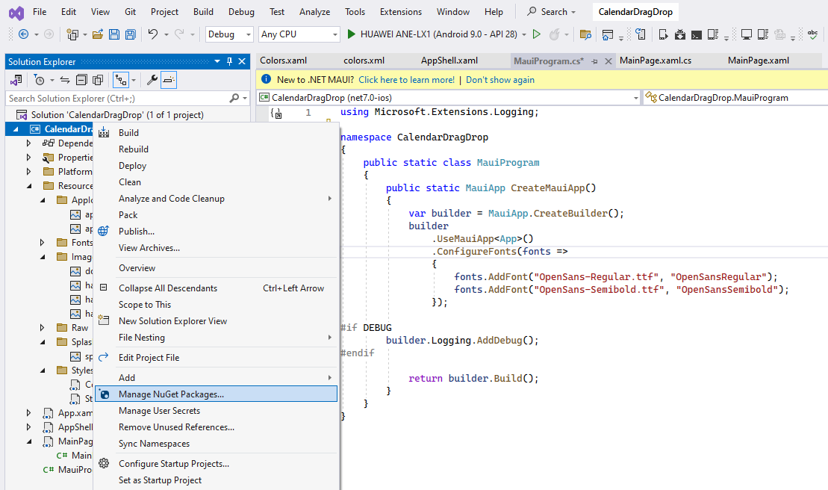Click the monitor screen toolbar icon
The width and height of the screenshot is (828, 490).
(x=746, y=35)
